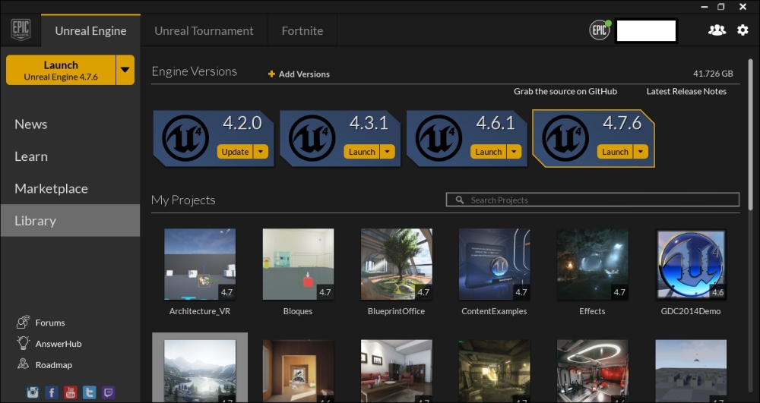Click Launch on engine version 4.3.1
The width and height of the screenshot is (760, 403).
pyautogui.click(x=362, y=152)
